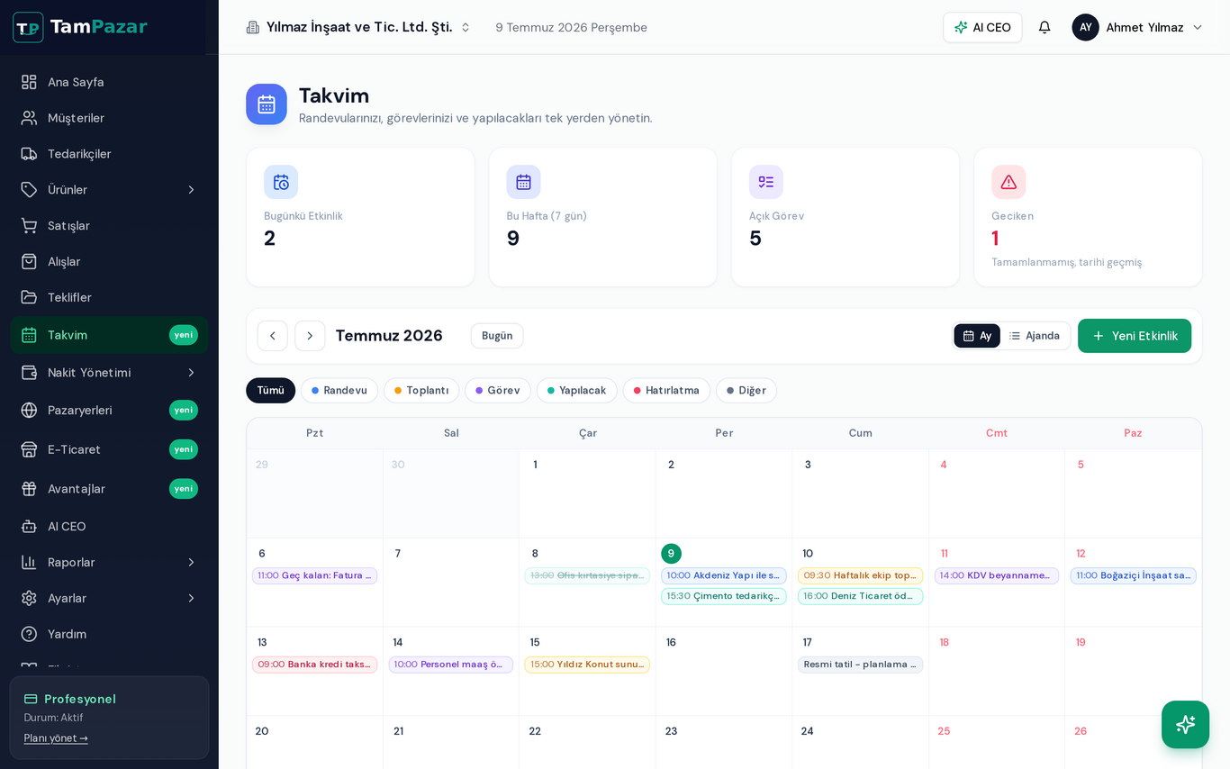This screenshot has width=1230, height=769.
Task: Open Satışlar cart icon in sidebar
Action: pos(29,226)
